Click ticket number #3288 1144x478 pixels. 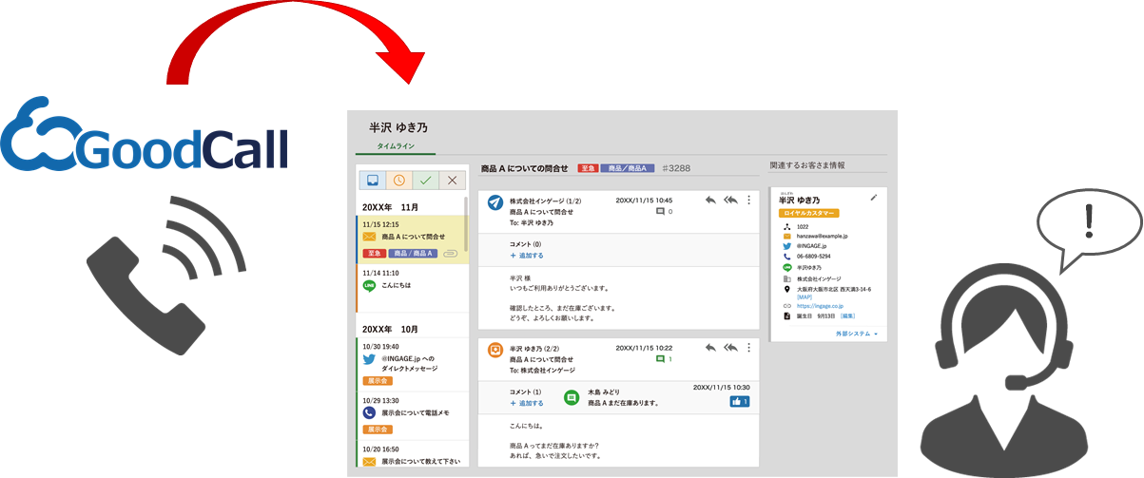(676, 168)
